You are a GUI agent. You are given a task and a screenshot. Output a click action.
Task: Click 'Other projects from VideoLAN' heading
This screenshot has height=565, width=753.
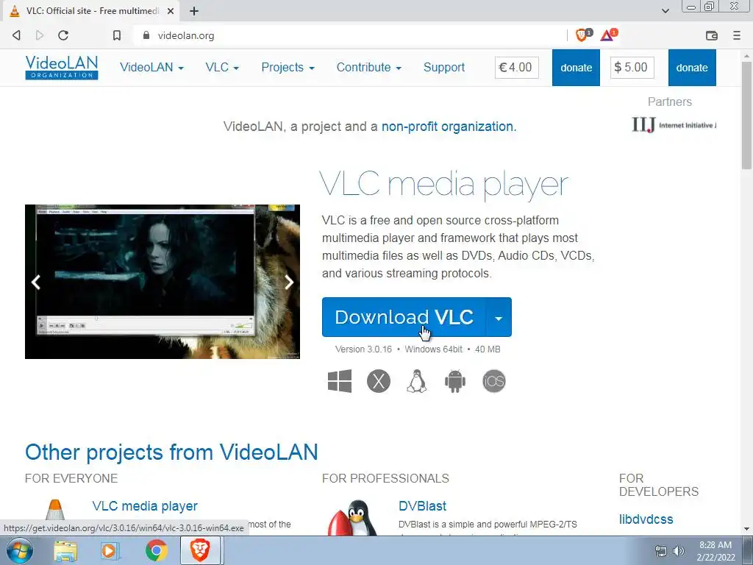point(171,452)
